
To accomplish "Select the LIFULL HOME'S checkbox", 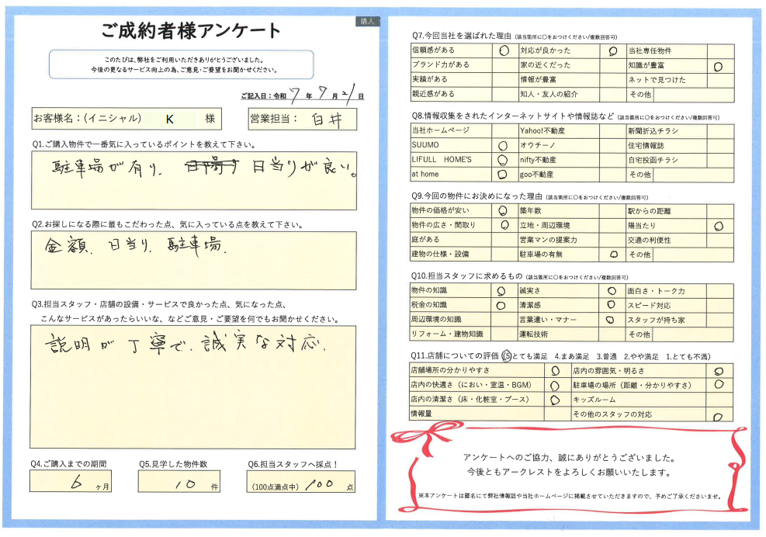I will coord(501,160).
